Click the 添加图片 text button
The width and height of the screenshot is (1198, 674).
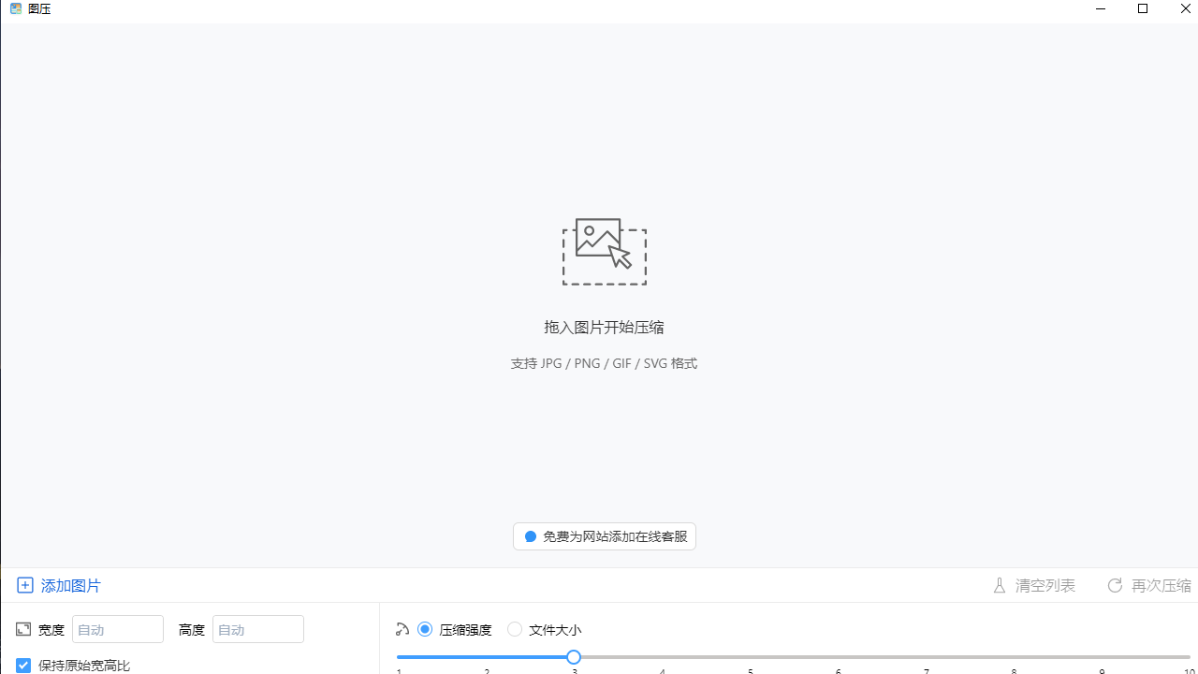[70, 585]
